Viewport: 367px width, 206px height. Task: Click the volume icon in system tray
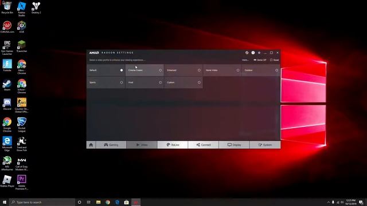(342, 202)
